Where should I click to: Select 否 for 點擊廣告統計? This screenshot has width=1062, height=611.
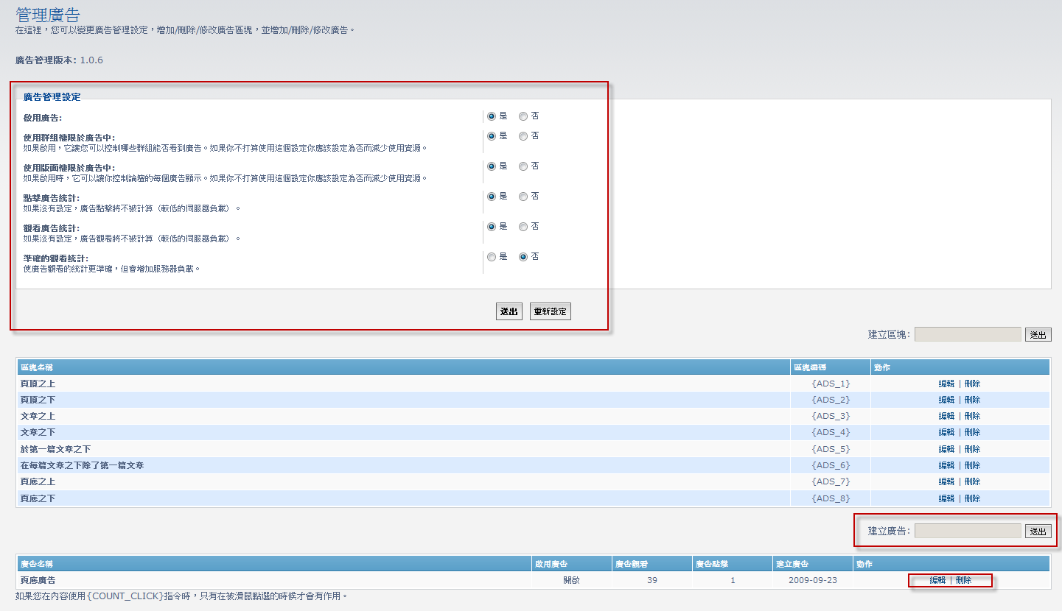pos(523,197)
